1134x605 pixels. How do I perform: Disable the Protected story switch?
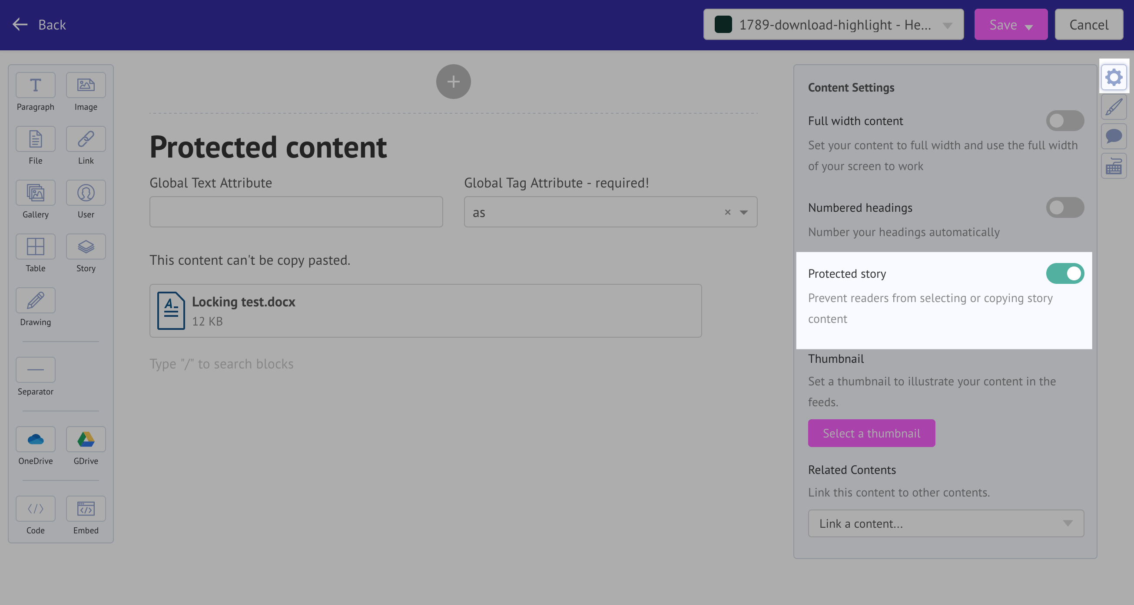tap(1065, 273)
